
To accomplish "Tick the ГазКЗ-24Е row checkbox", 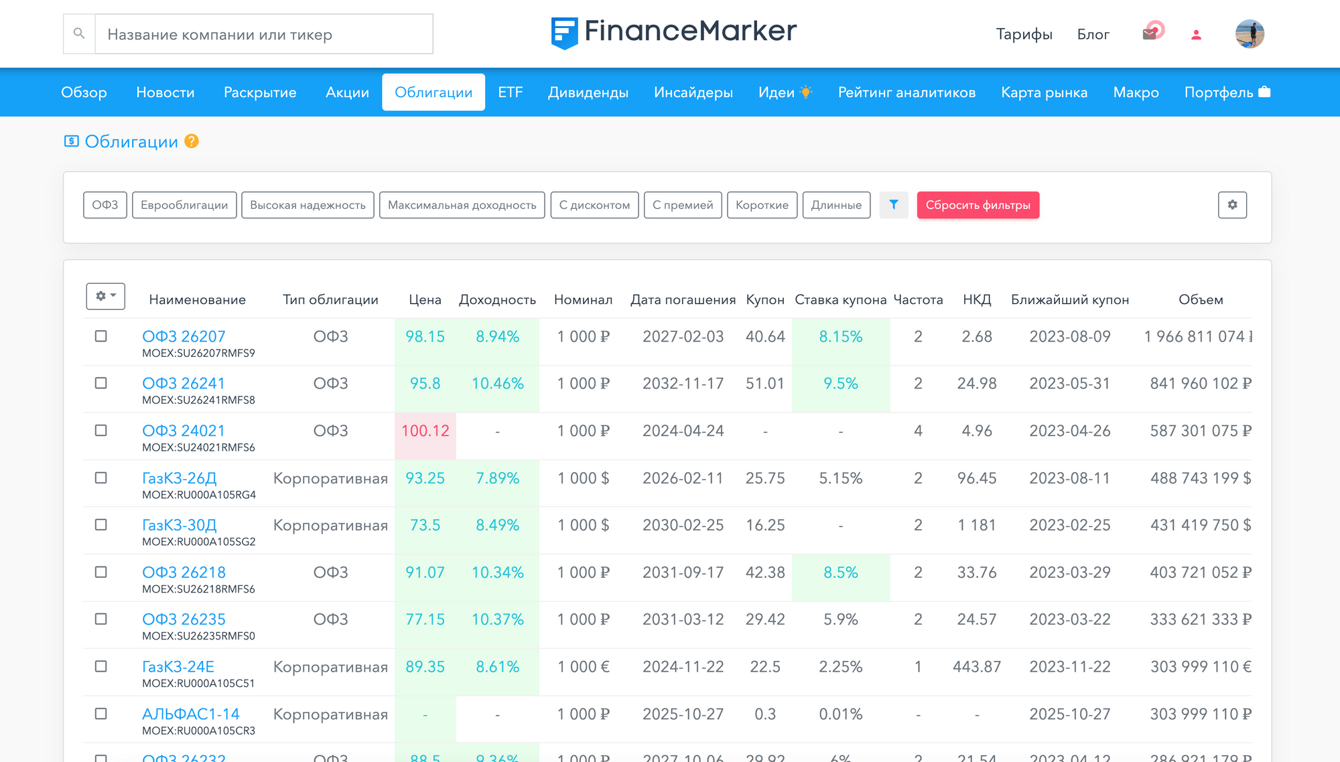I will [x=101, y=667].
